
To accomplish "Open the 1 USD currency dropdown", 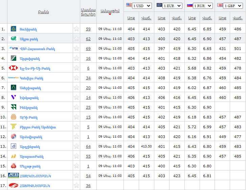I will 142,6.
